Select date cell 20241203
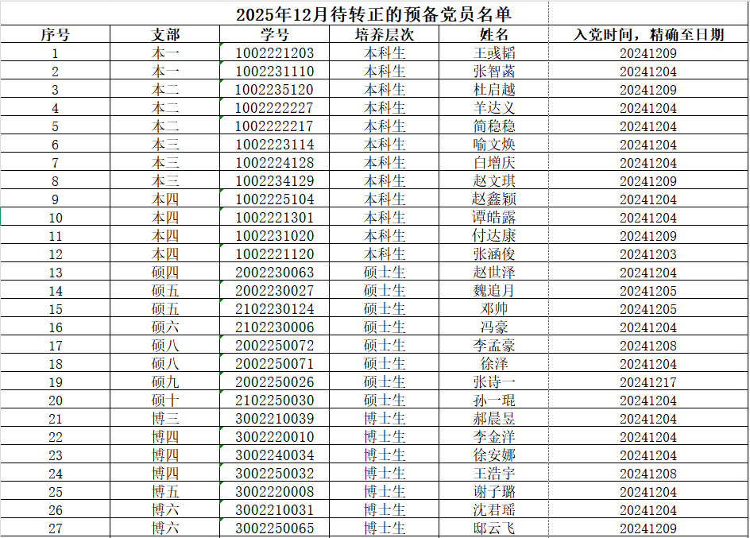This screenshot has height=538, width=750. [648, 254]
